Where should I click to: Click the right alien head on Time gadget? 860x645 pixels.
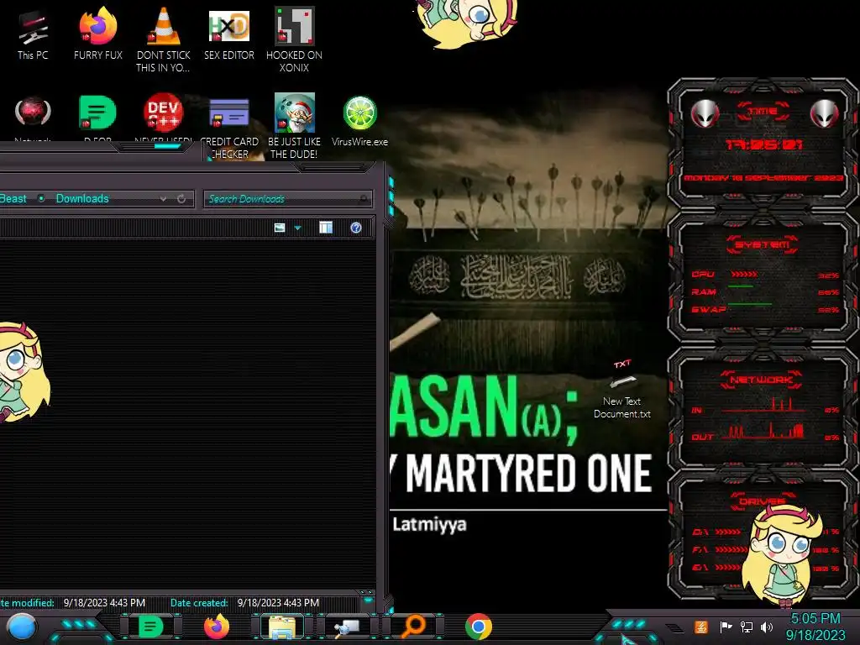pos(824,114)
